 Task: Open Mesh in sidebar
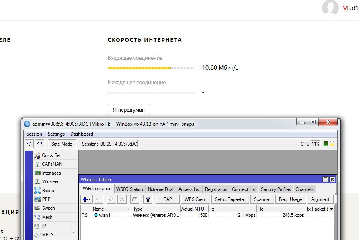click(55, 217)
